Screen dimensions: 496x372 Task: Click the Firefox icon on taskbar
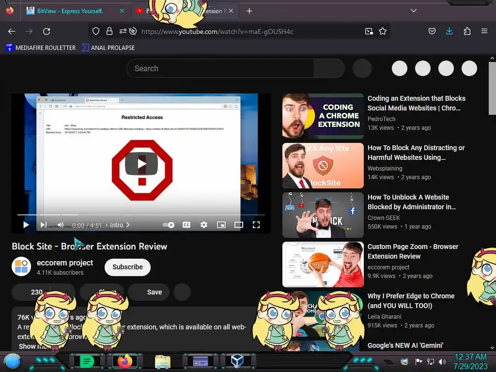125,361
